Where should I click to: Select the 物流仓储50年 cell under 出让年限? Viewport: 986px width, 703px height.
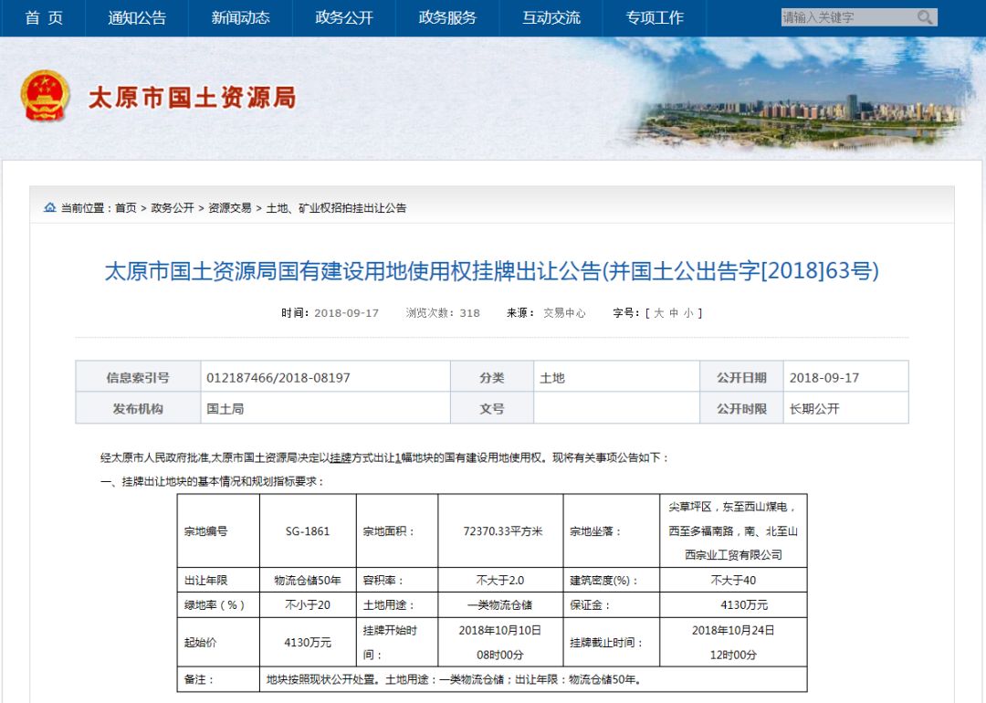pyautogui.click(x=308, y=581)
